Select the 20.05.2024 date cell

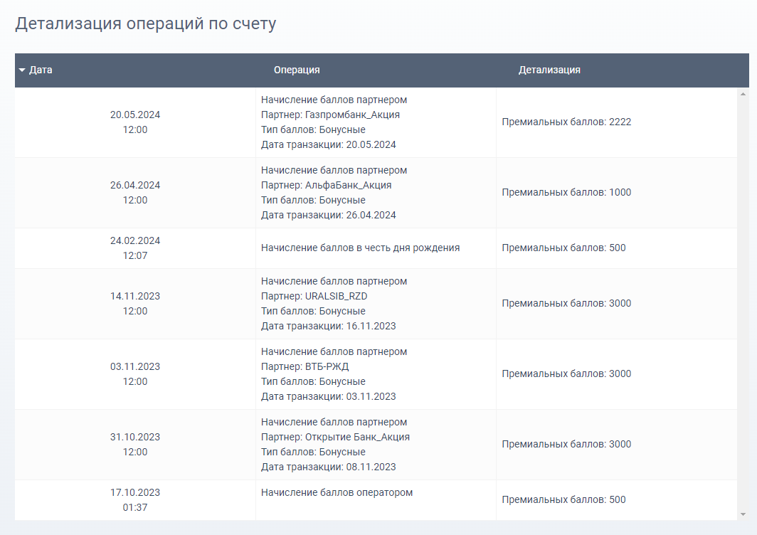(x=135, y=122)
